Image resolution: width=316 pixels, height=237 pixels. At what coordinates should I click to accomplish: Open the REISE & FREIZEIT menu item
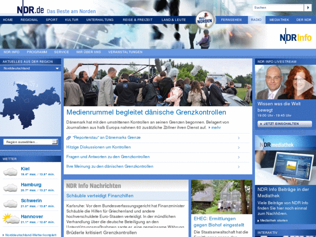[137, 20]
